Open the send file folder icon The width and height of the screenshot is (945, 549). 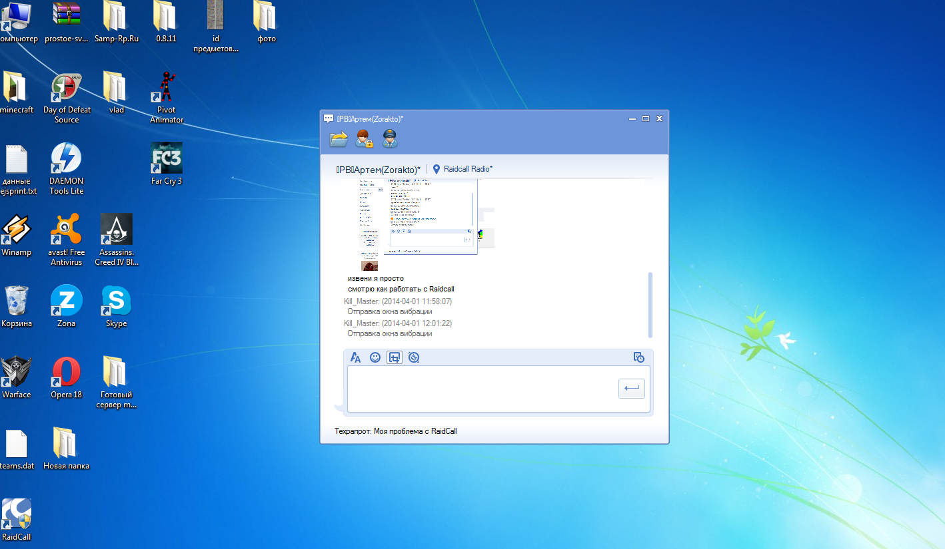(339, 139)
